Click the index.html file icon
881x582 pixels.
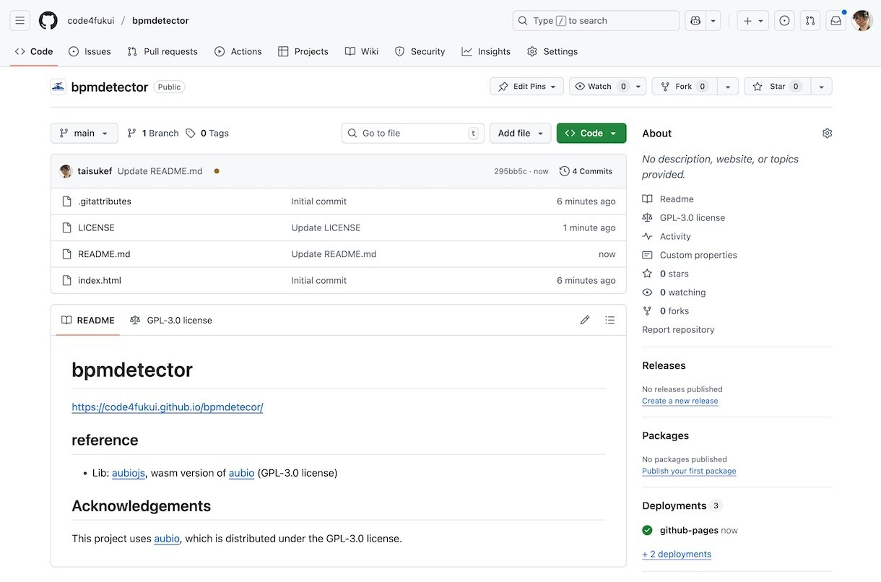66,280
